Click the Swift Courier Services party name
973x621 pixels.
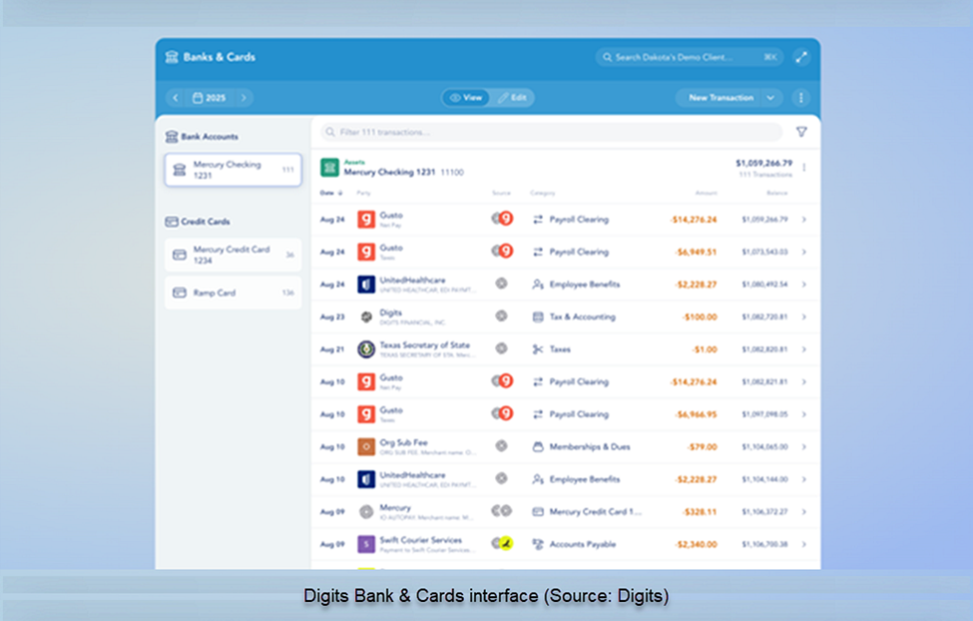(x=421, y=540)
